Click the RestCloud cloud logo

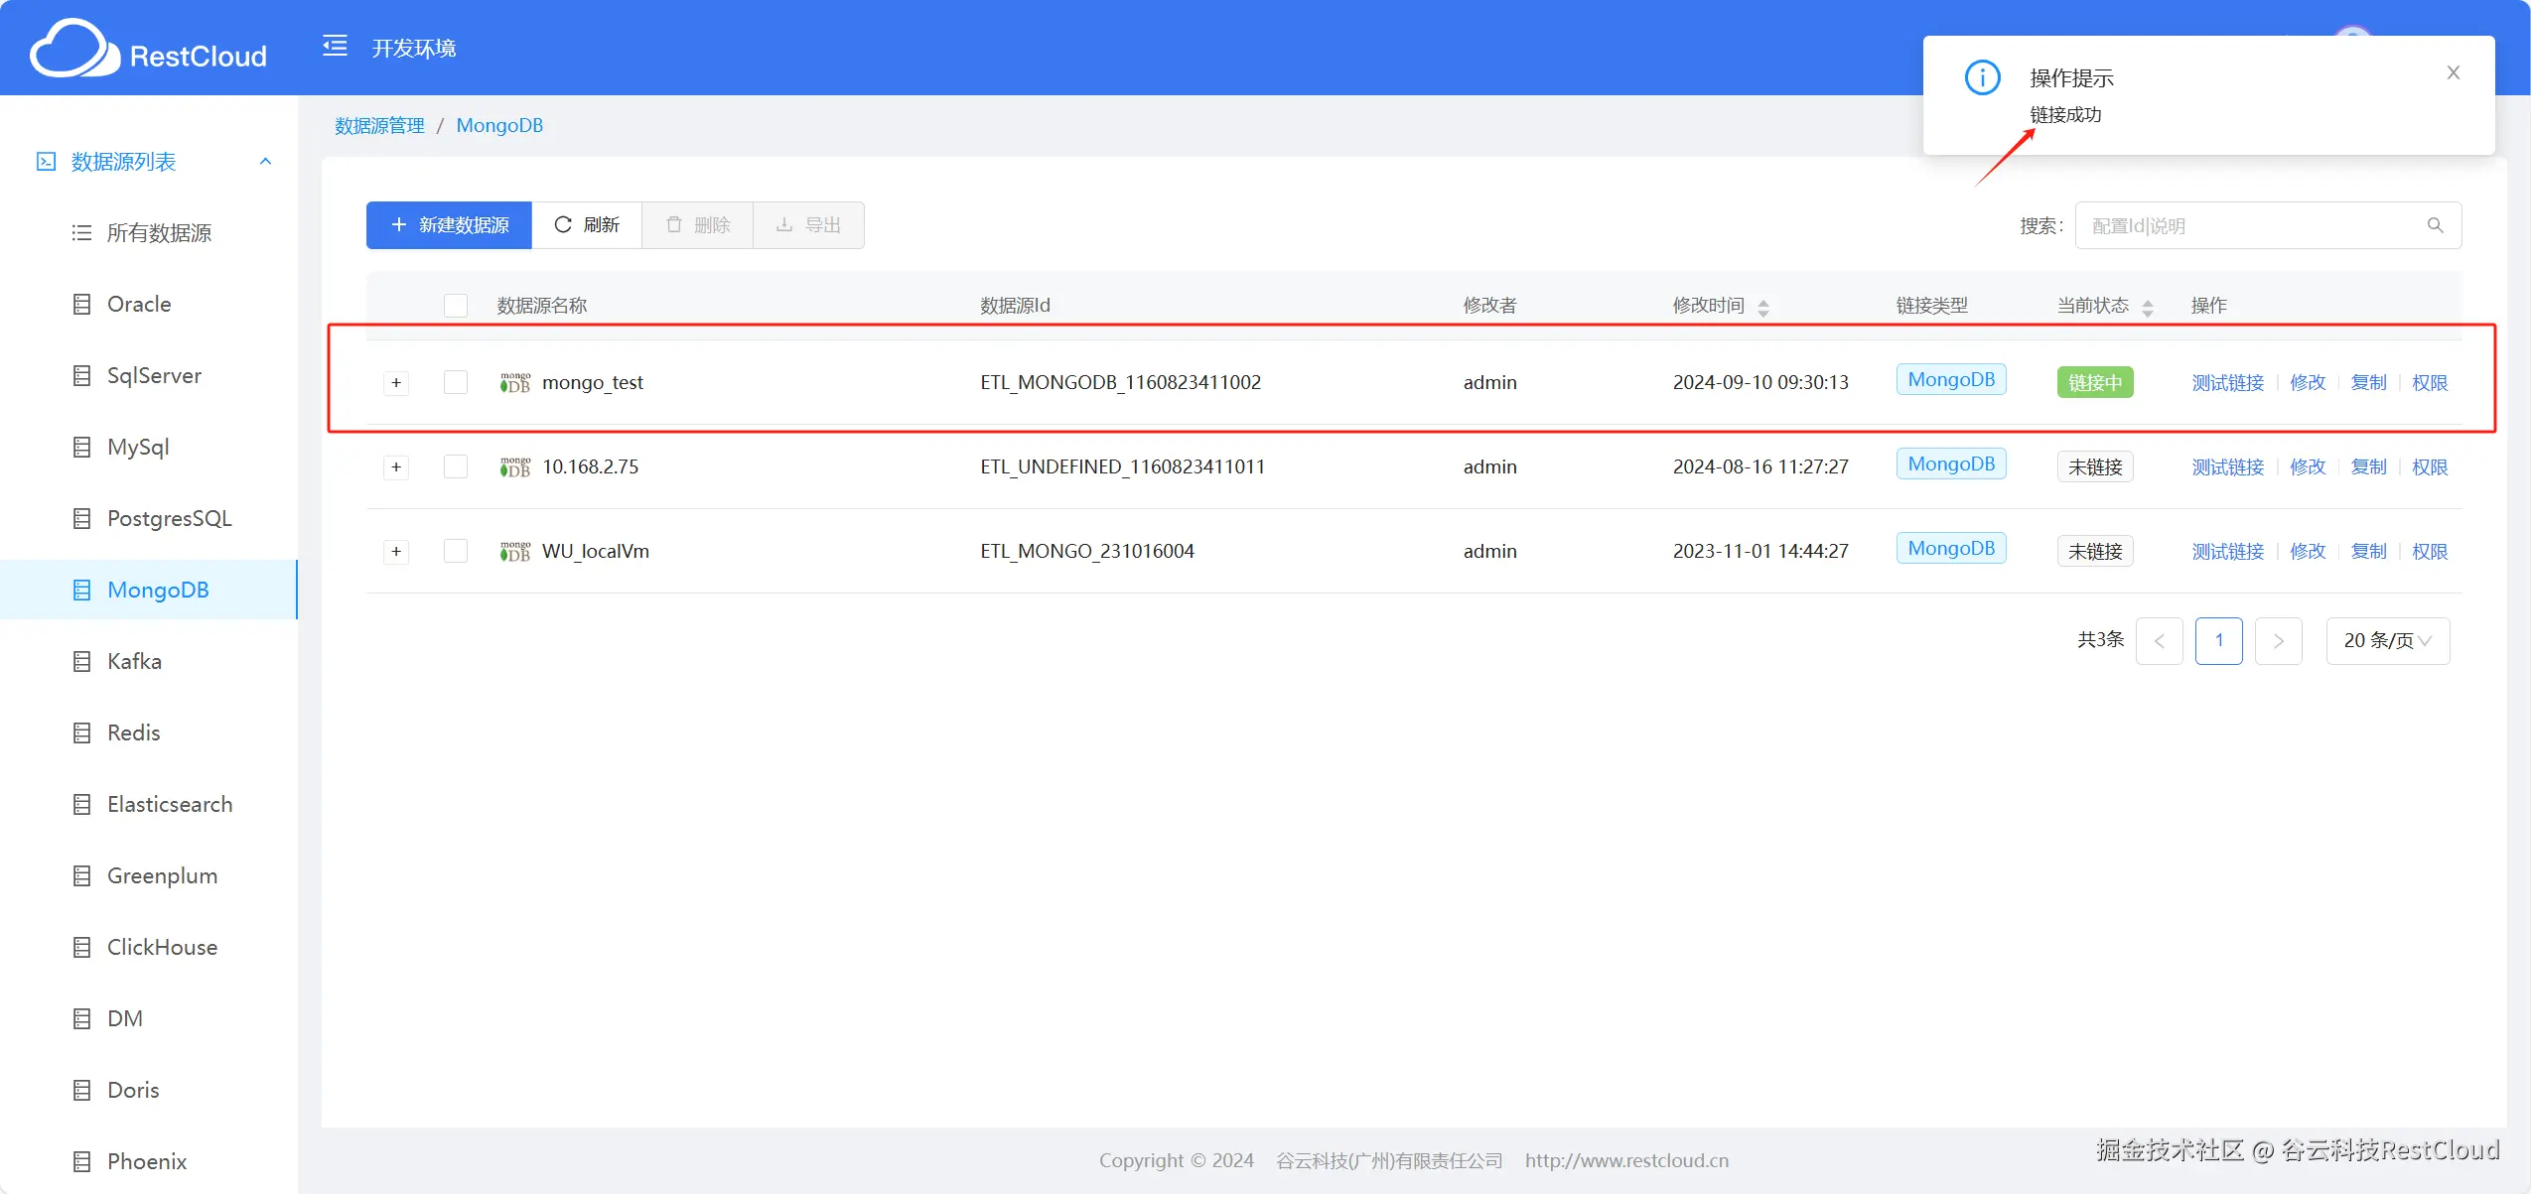click(73, 49)
